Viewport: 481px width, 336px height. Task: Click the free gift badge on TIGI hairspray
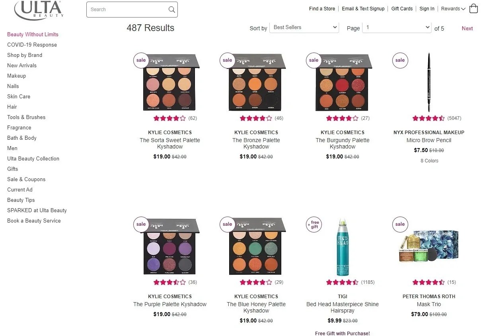click(314, 224)
